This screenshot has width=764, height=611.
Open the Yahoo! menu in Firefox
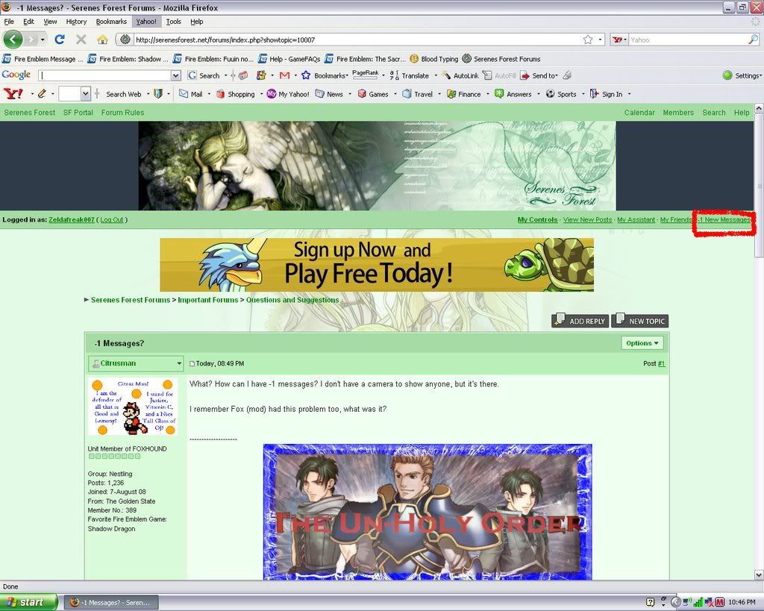tap(145, 21)
